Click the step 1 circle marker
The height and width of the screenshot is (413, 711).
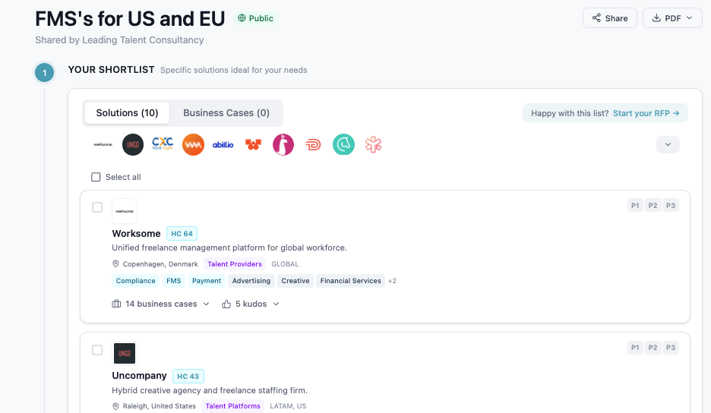pos(44,73)
